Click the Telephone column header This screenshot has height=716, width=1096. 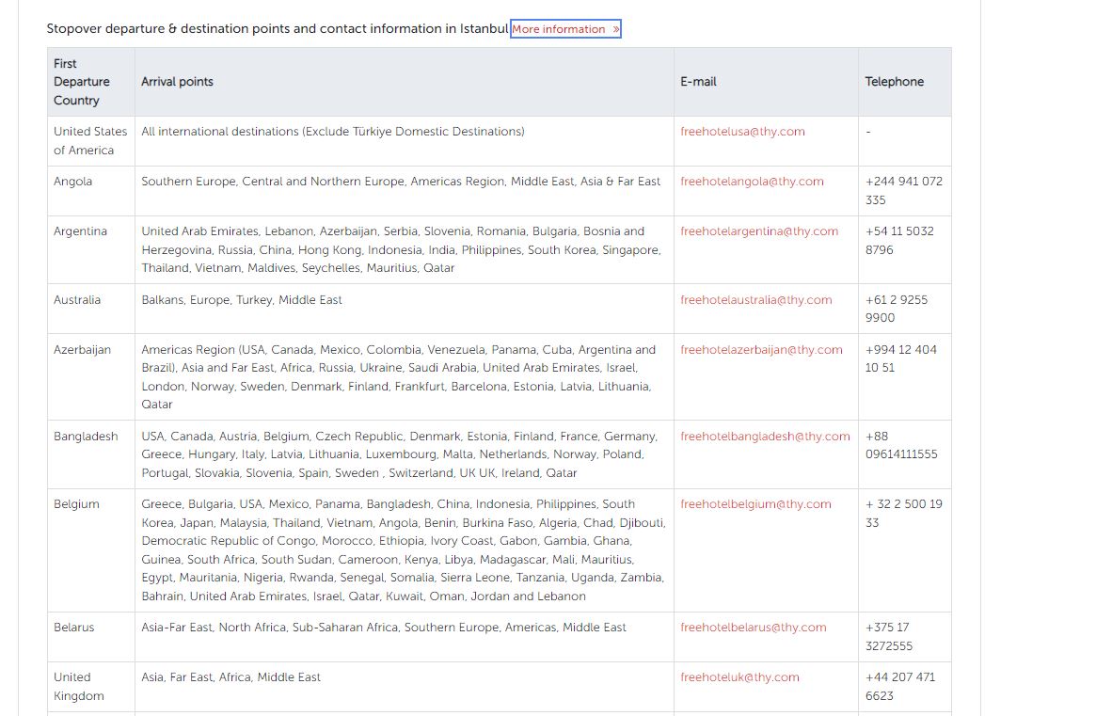point(894,82)
